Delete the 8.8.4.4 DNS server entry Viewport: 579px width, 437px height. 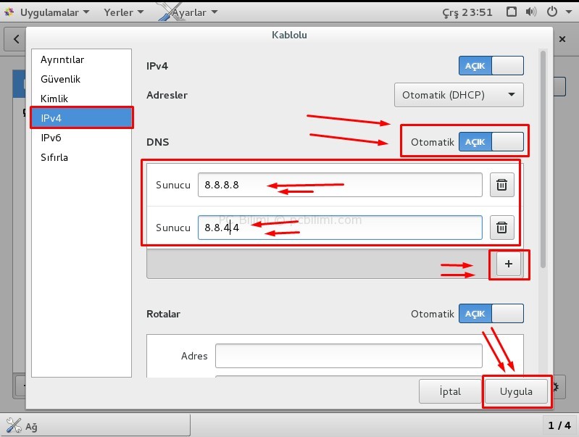(x=501, y=228)
